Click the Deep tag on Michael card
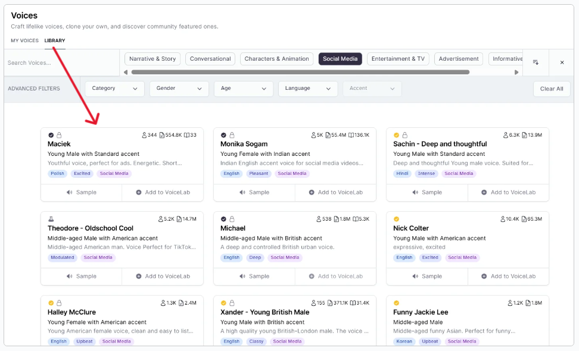This screenshot has width=579, height=351. point(255,258)
